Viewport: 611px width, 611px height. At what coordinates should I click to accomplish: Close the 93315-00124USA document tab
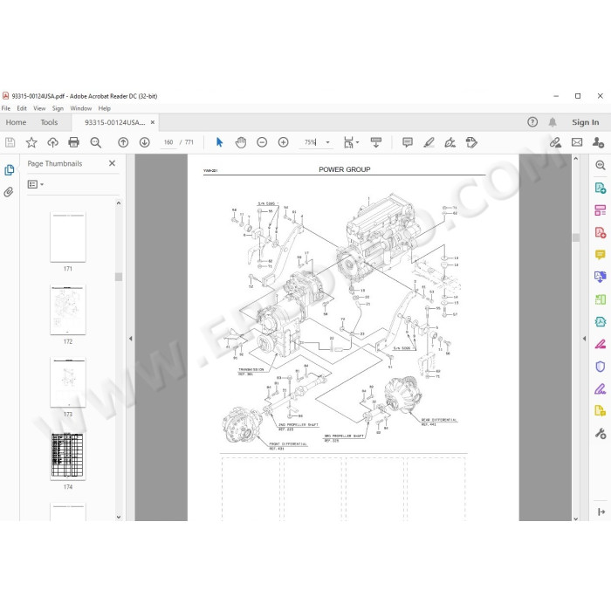point(153,122)
